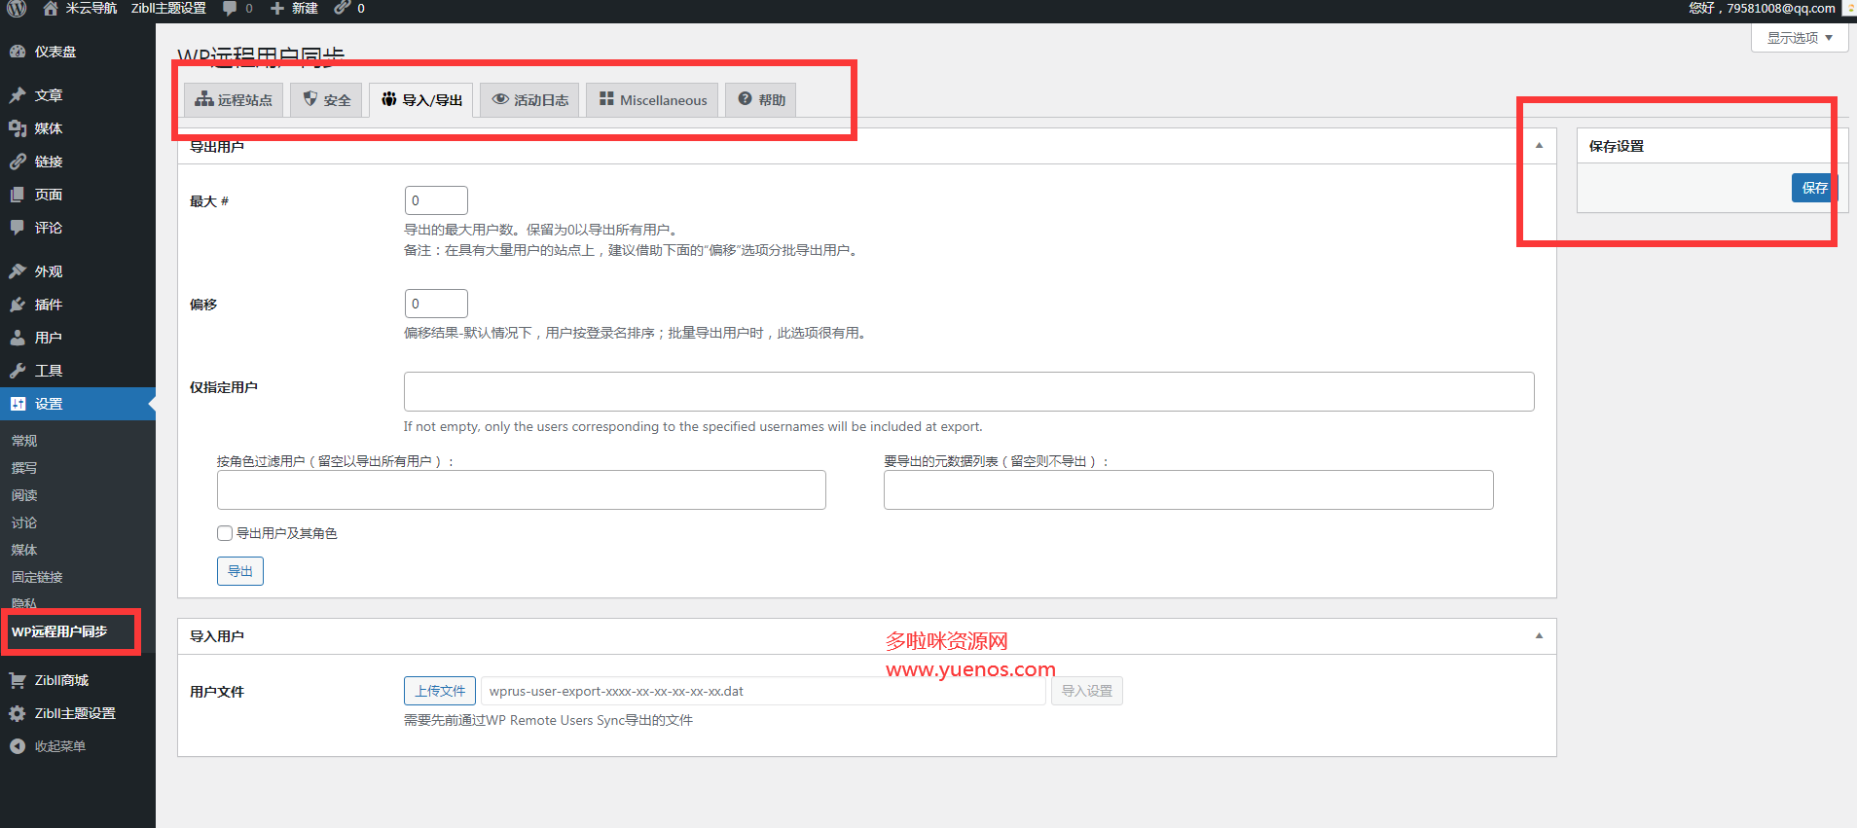Open the 帮助 tab

[761, 100]
